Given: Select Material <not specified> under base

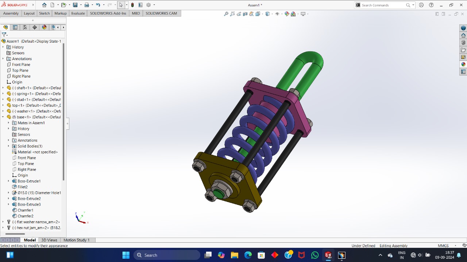Looking at the screenshot, I should pos(38,152).
